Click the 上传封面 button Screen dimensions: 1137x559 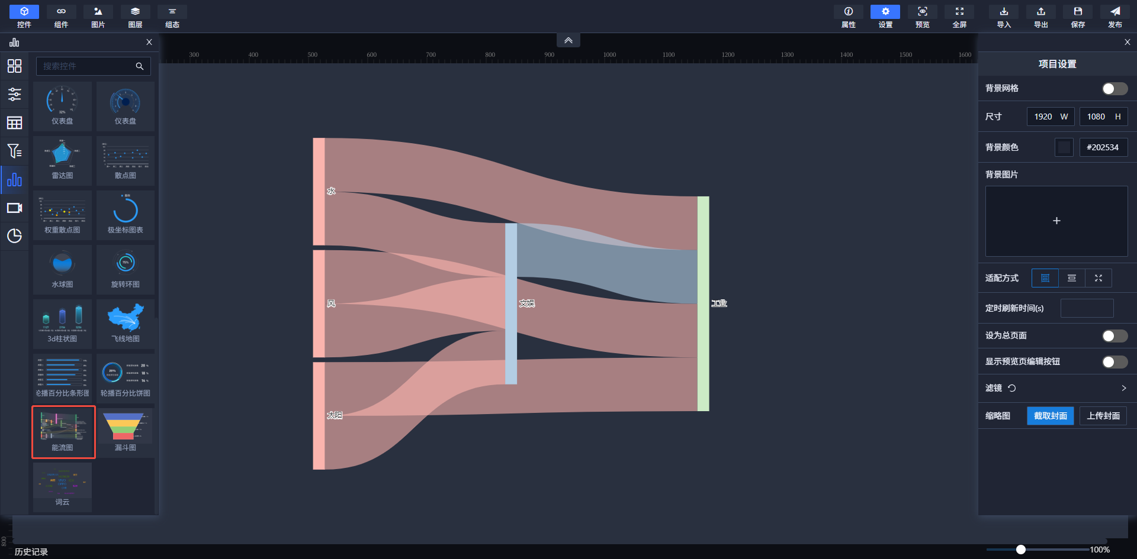(x=1103, y=416)
